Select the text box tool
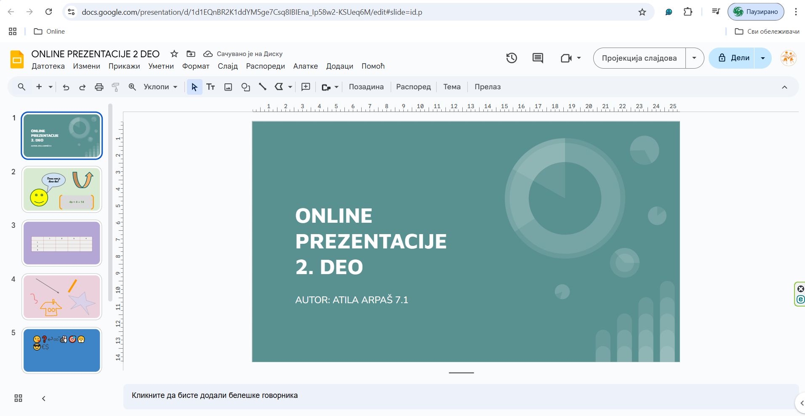This screenshot has width=805, height=416. pos(211,87)
